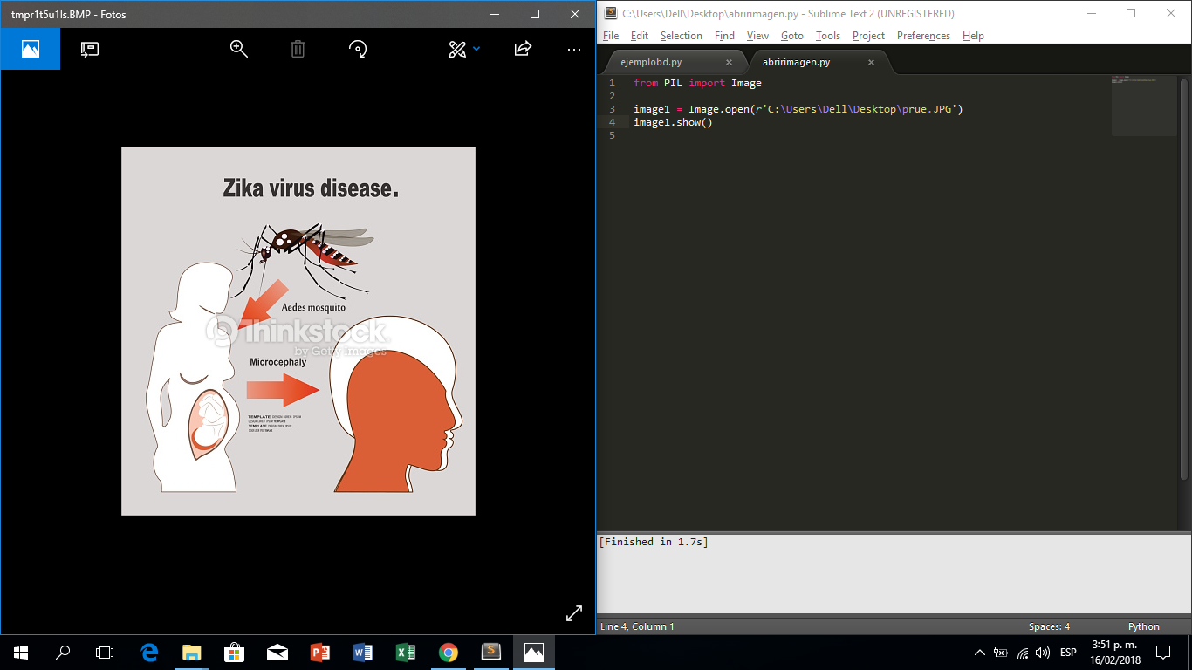
Task: Open Google Chrome from the taskbar
Action: [x=449, y=652]
